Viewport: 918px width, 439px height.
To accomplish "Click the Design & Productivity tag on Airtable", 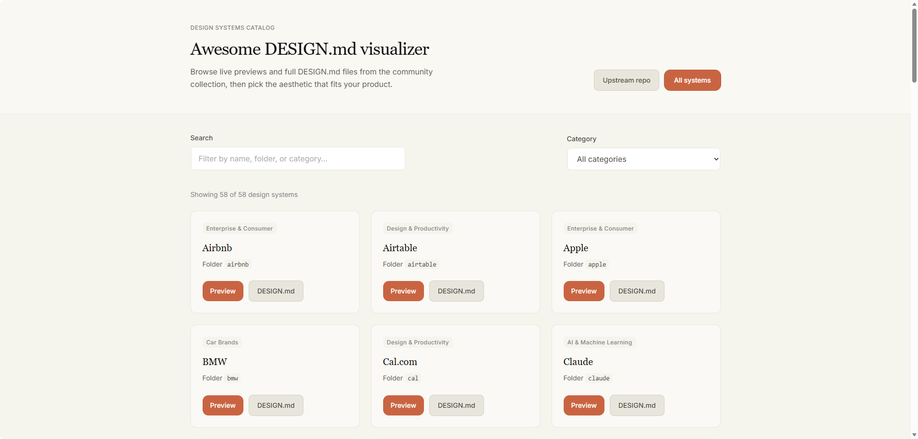I will 417,228.
